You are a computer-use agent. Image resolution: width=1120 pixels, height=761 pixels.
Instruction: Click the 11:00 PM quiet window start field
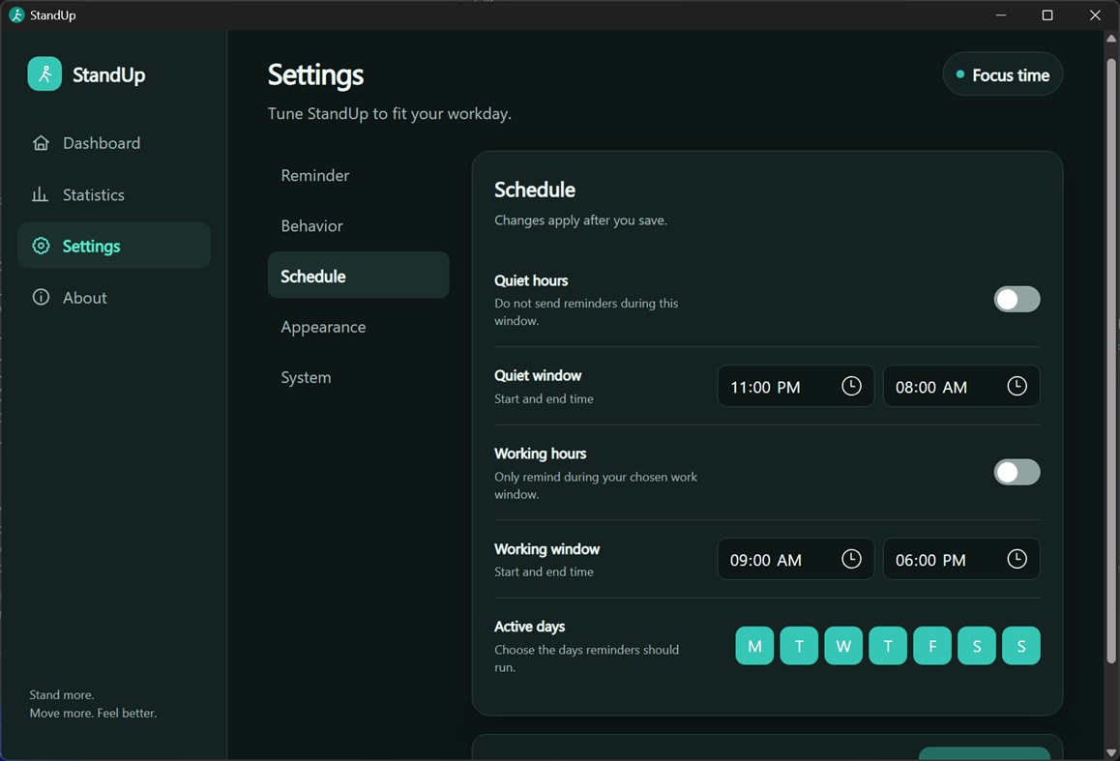(796, 386)
